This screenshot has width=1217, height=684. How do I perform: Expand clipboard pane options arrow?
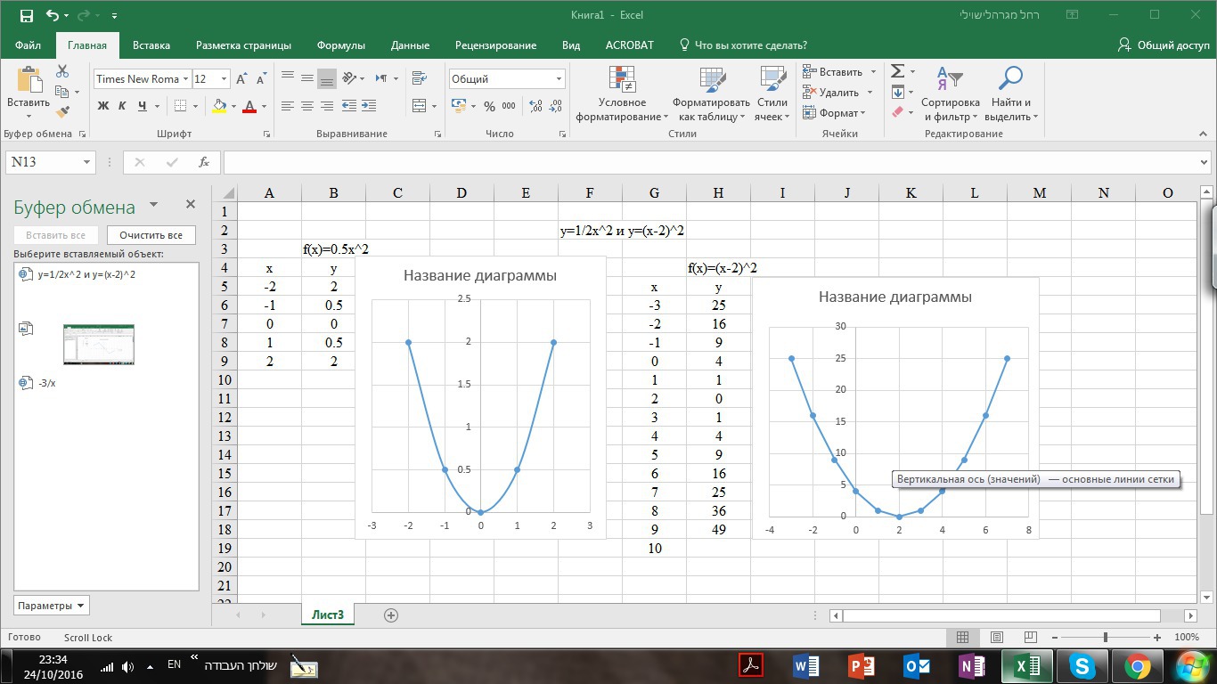153,205
